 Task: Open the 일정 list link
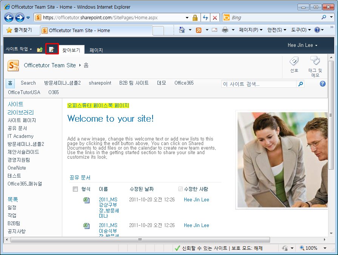coord(12,207)
